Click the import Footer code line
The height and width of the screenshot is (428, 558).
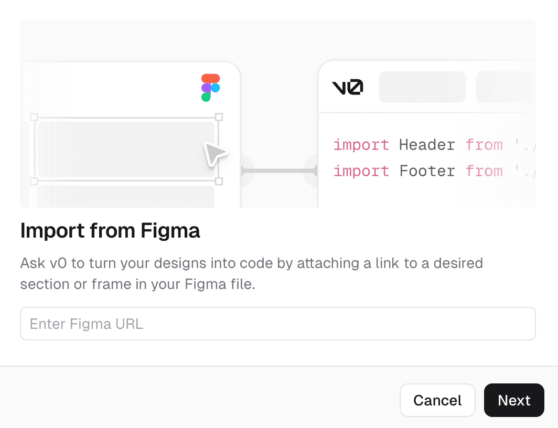click(x=420, y=171)
